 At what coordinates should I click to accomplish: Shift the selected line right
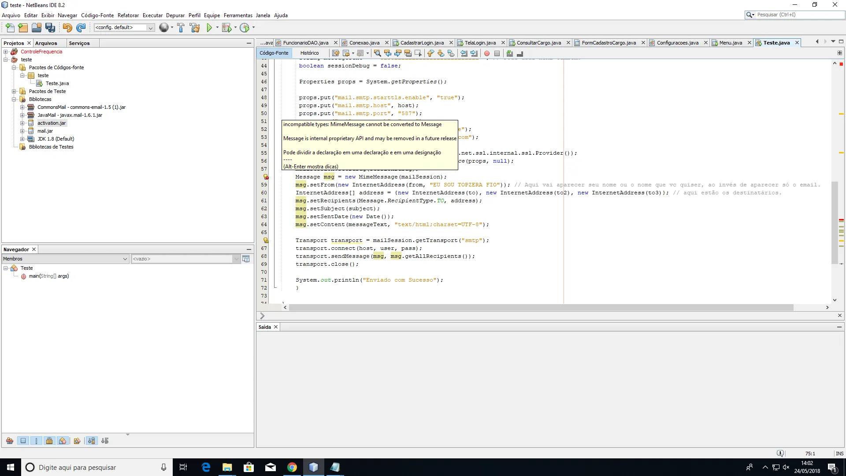click(474, 53)
